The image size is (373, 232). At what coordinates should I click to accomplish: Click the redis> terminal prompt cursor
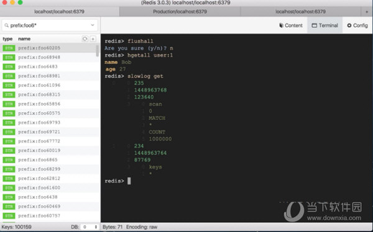pyautogui.click(x=129, y=181)
